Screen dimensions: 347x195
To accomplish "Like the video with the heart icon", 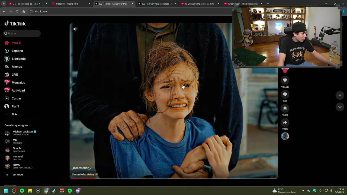I will click(285, 80).
